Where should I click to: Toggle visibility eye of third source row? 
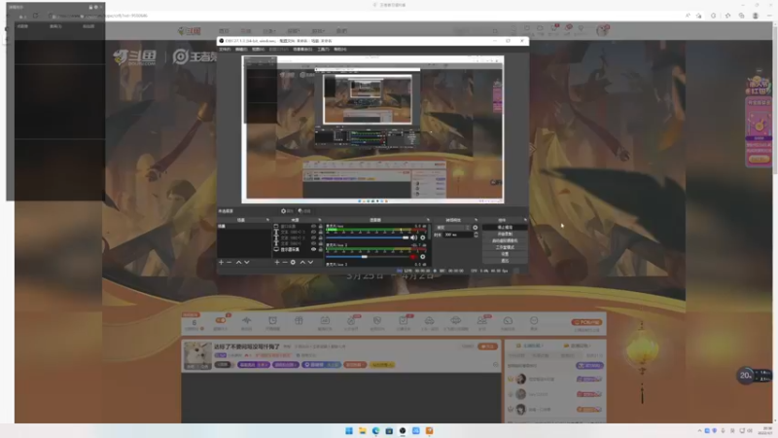pos(313,237)
